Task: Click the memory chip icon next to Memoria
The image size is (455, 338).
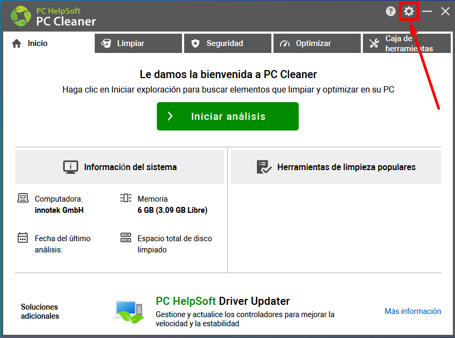Action: 126,198
